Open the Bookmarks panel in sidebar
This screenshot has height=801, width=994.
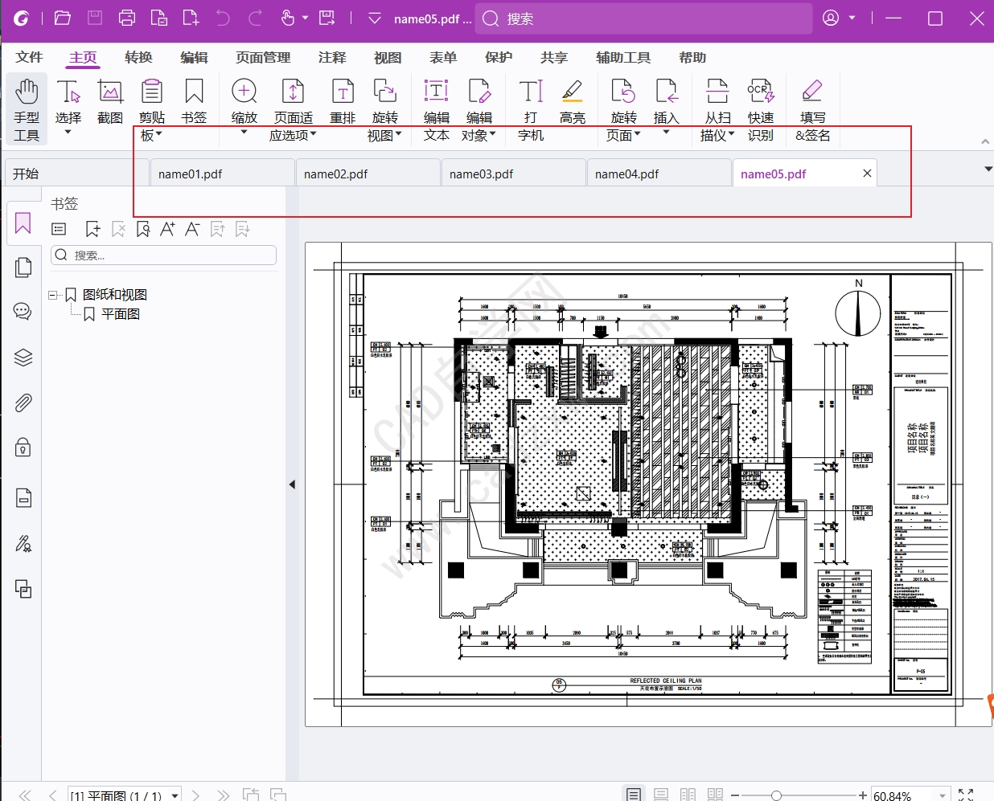[23, 223]
